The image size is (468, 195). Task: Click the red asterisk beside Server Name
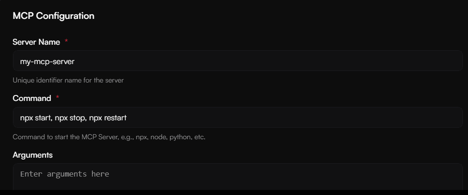[66, 42]
